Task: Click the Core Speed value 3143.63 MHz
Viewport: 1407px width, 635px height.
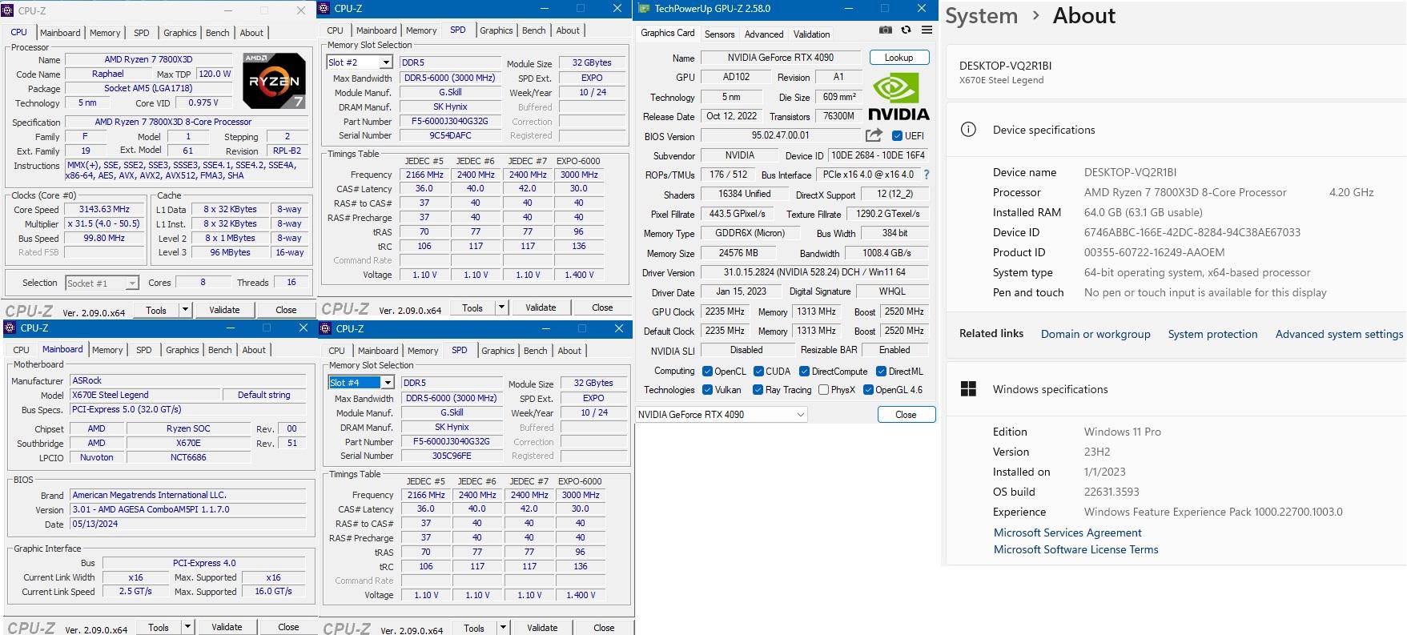Action: [104, 209]
